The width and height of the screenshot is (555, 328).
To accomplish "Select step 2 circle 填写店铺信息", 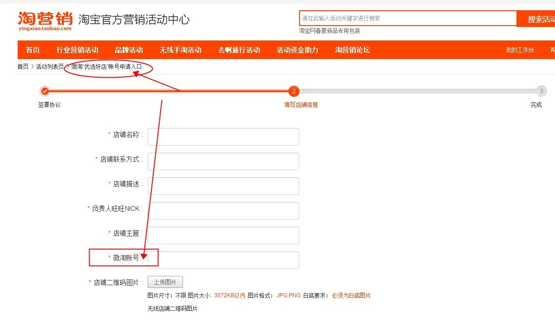I will (294, 91).
